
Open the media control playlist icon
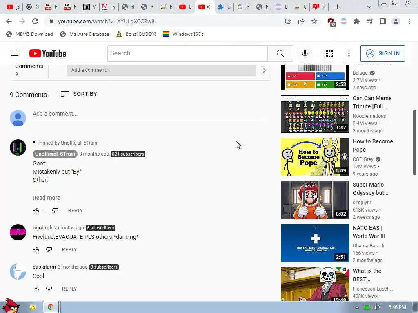(369, 21)
